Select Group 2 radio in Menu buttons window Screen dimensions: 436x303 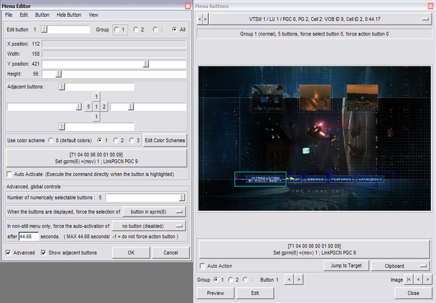(x=231, y=280)
